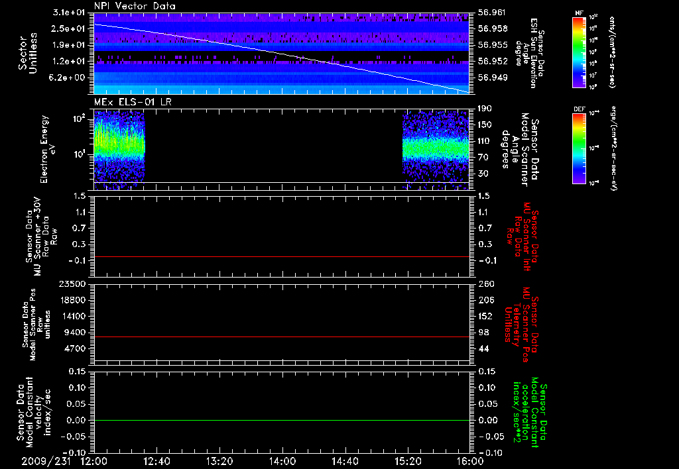
Task: Click the "Electron Energy eV" axis label
Action: (x=48, y=149)
